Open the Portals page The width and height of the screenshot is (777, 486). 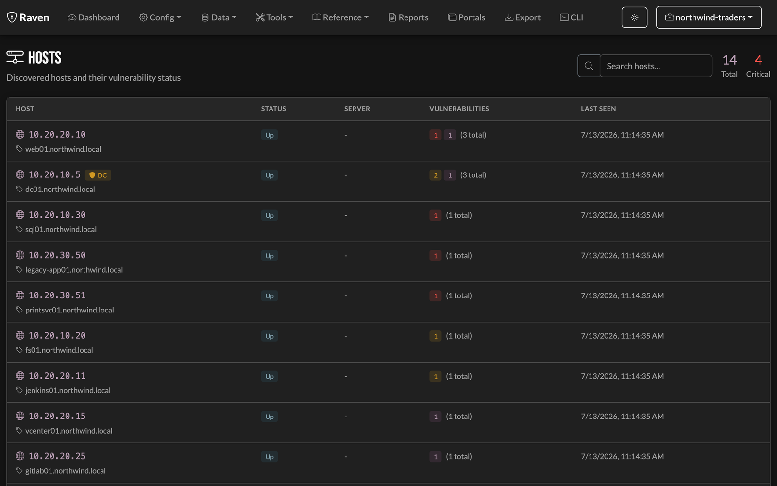tap(467, 17)
